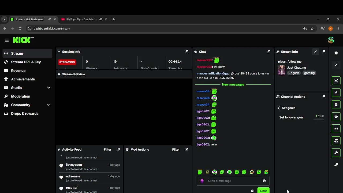The height and width of the screenshot is (193, 343).
Task: Open the Stream page in the sidebar
Action: [27, 53]
